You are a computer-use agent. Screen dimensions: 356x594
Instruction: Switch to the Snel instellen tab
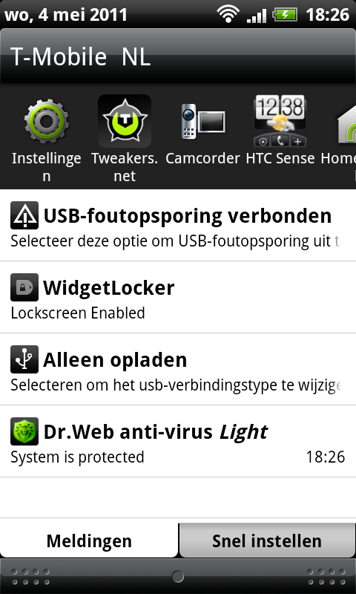(x=267, y=541)
